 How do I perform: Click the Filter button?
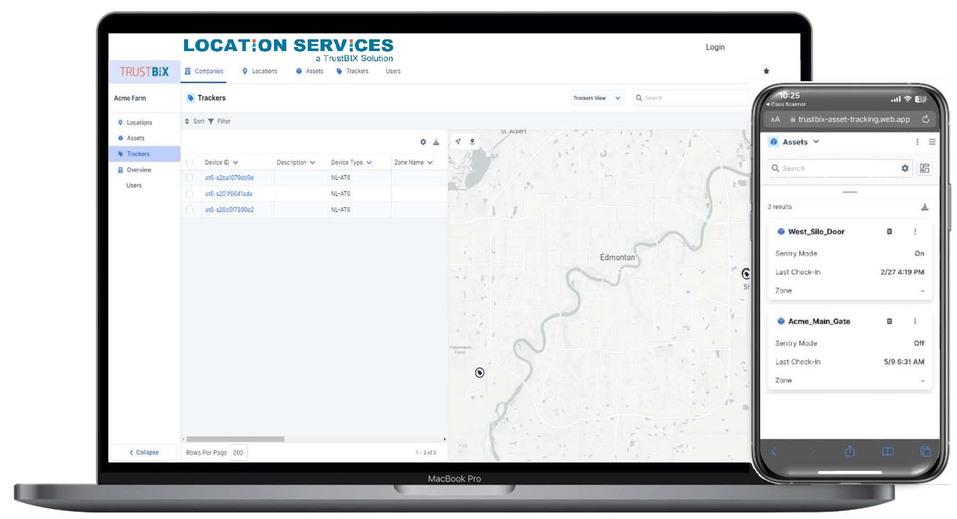pos(219,121)
